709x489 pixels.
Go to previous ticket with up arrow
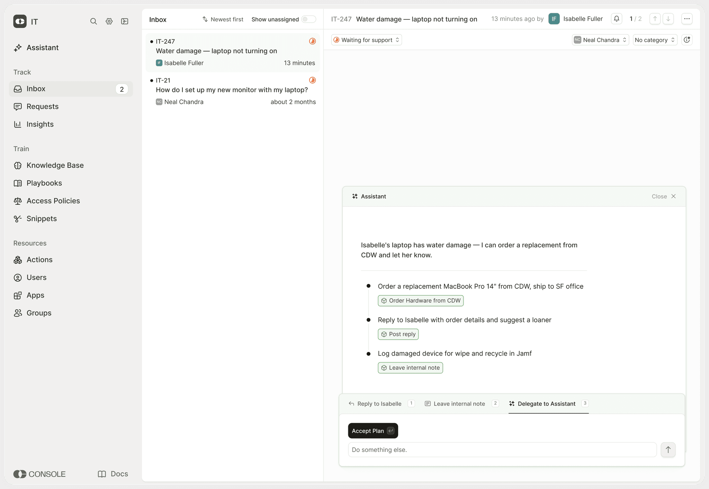pos(655,19)
